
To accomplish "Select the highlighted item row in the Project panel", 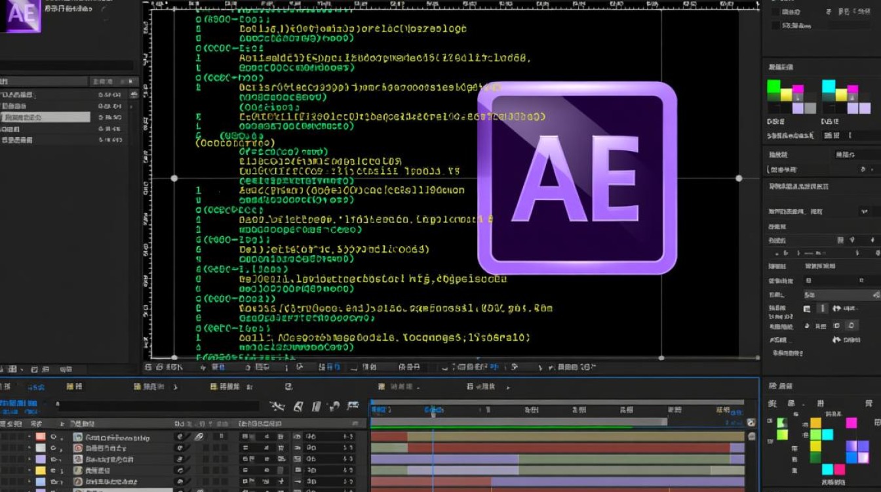I will click(x=45, y=117).
